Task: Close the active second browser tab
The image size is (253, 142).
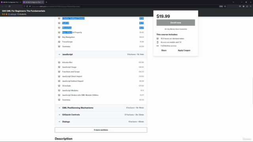Action: tap(43, 2)
